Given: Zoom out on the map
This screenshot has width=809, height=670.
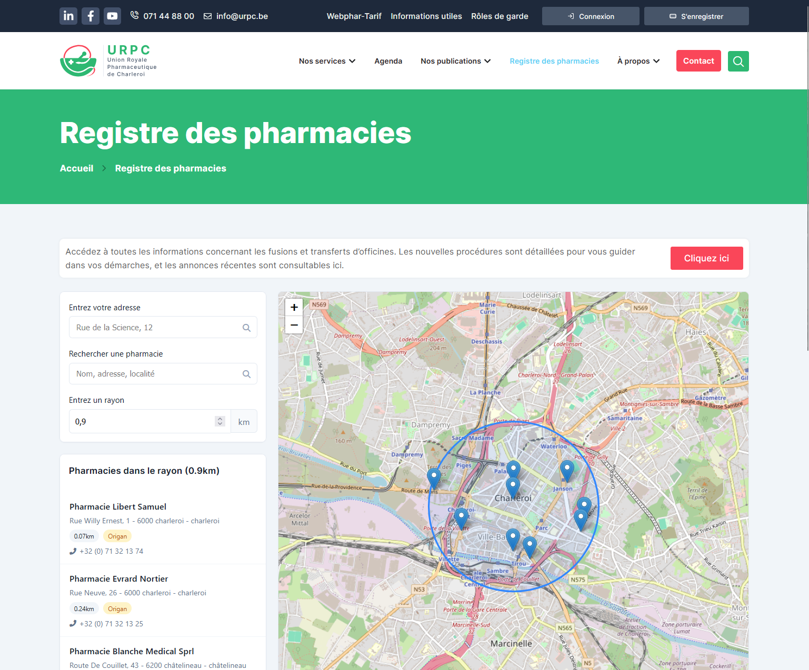Looking at the screenshot, I should [294, 325].
